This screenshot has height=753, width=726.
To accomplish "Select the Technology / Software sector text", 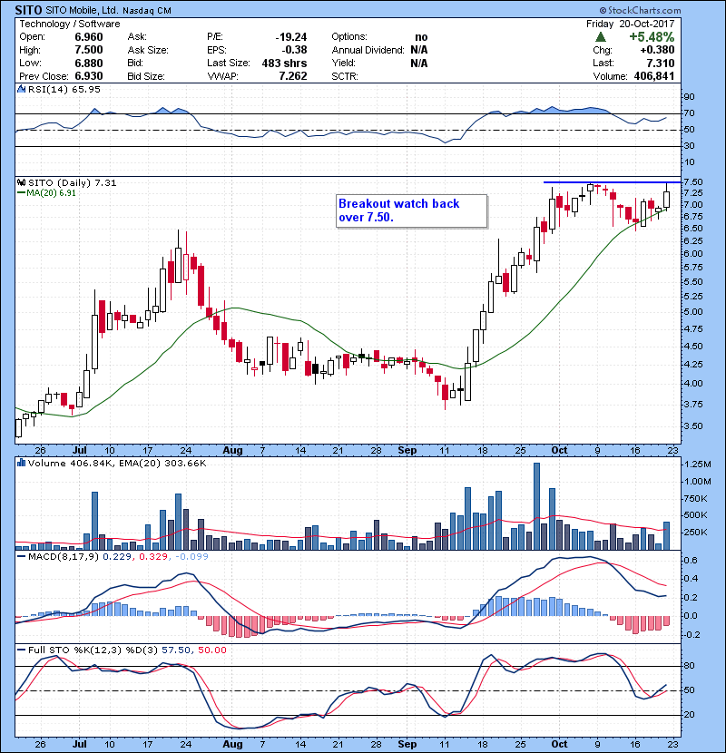I will pos(70,24).
